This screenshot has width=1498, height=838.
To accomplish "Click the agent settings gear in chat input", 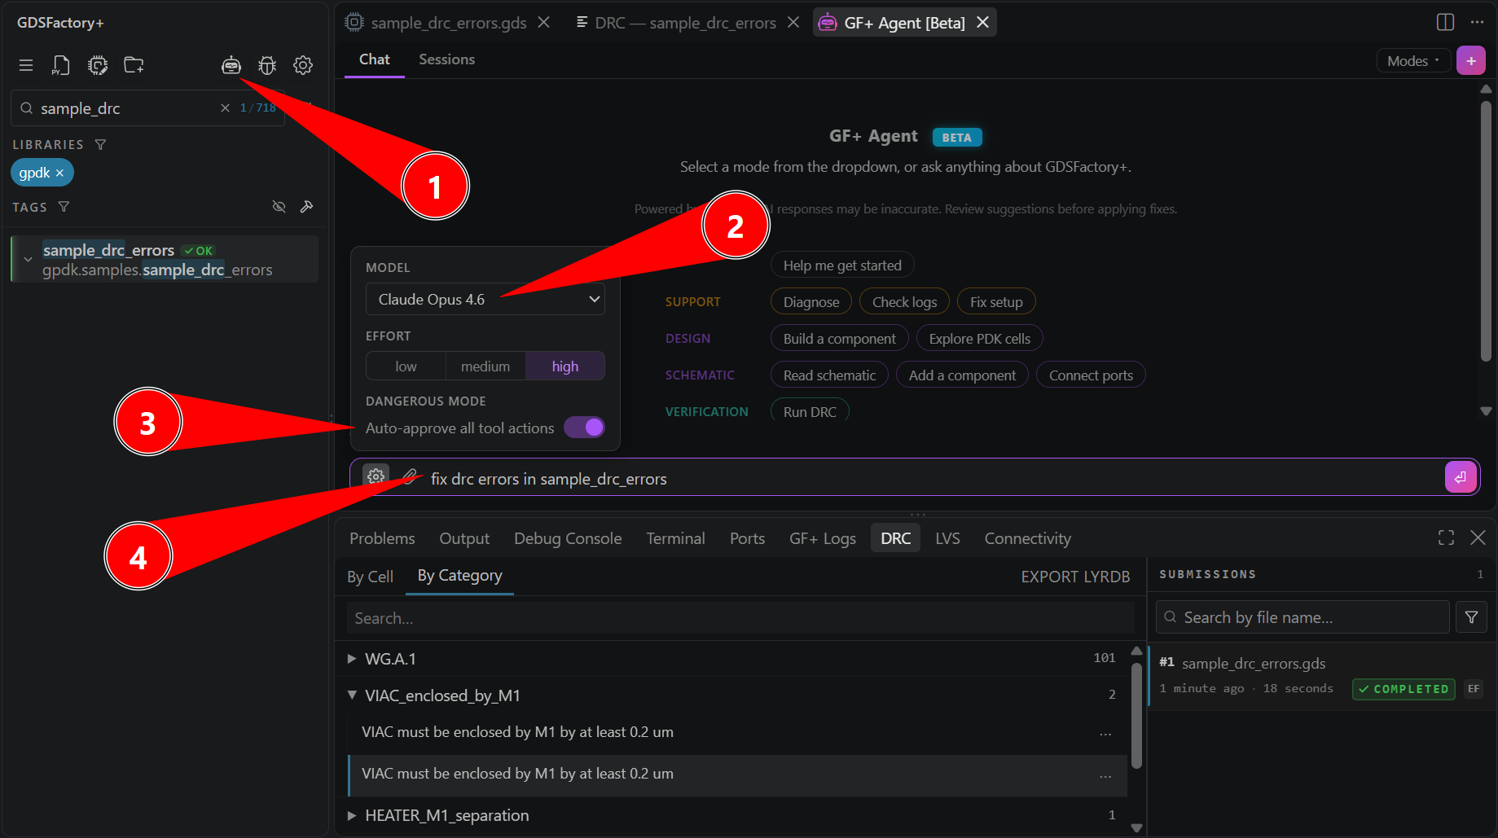I will coord(376,477).
